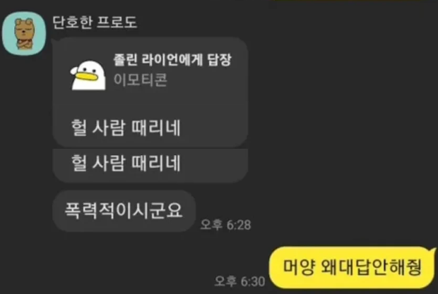This screenshot has height=294, width=438.
Task: Click the Frodo bear face inside the avatar
Action: pos(23,29)
